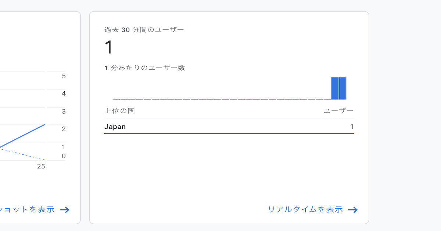Click the 上位の国 column header
Viewport: 441px width, 231px height.
(x=119, y=111)
